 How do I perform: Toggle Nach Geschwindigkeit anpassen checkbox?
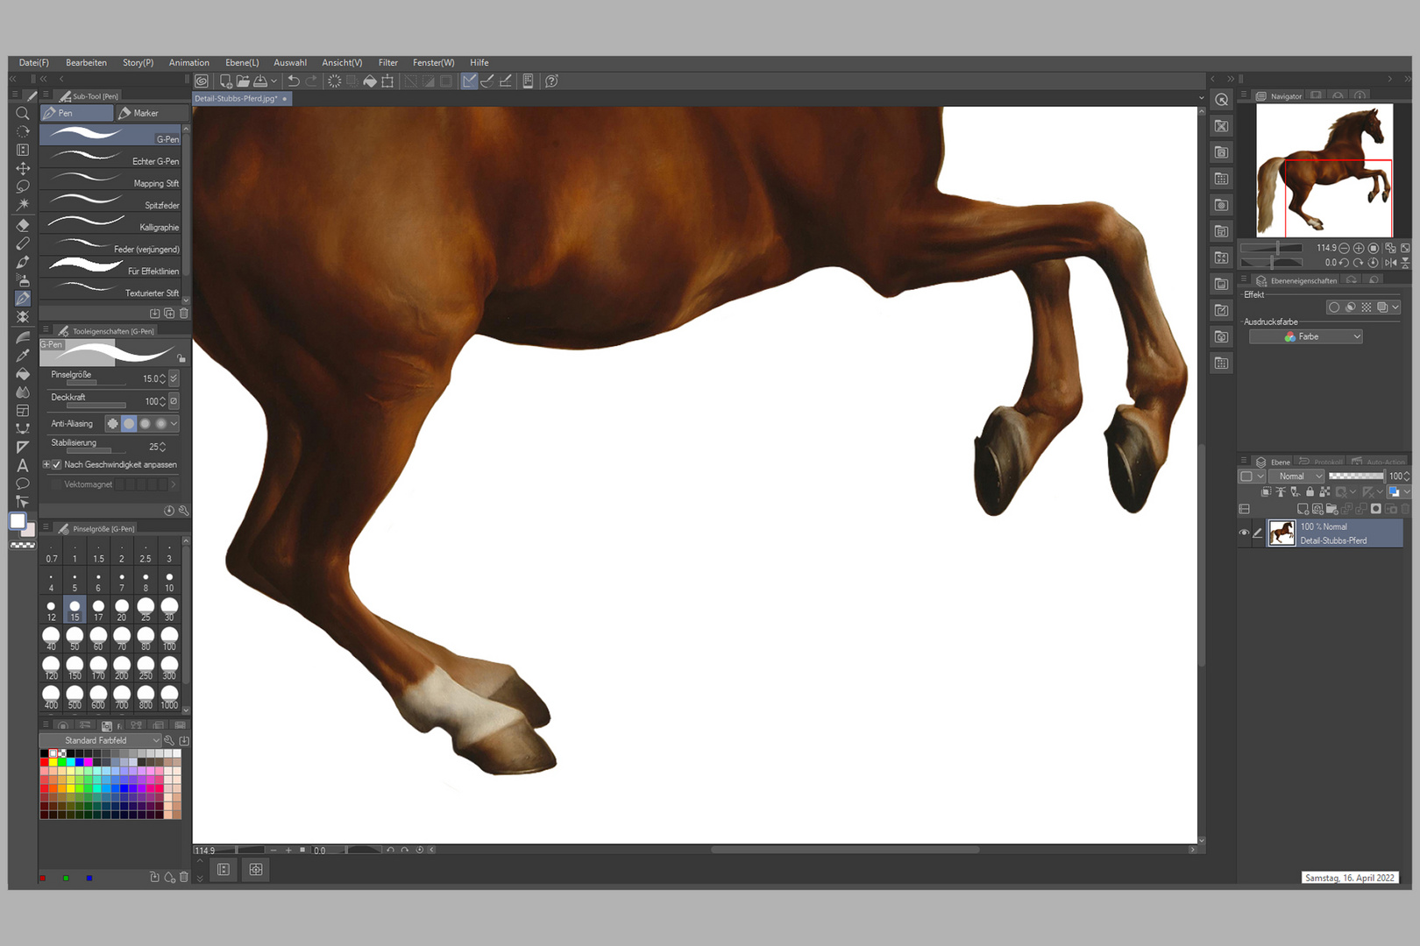click(x=57, y=465)
